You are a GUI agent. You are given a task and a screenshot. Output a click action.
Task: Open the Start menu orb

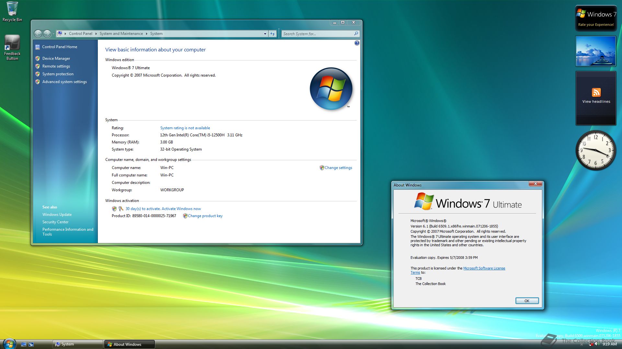tap(9, 344)
